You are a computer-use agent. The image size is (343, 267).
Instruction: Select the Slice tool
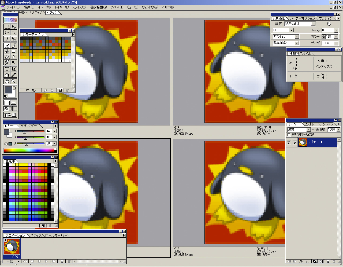[x=7, y=39]
